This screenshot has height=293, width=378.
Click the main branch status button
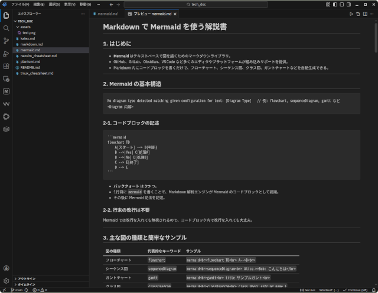[15, 290]
